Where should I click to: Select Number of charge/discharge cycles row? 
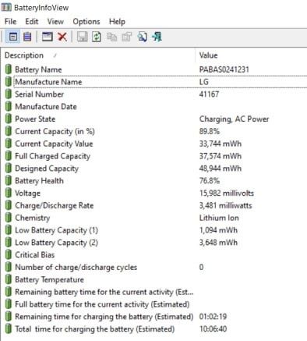tap(155, 267)
